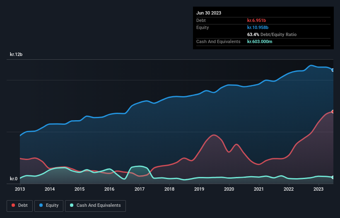Click the 2020 x-axis label
340x218 pixels.
(x=229, y=189)
